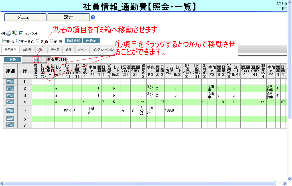Click the 新規登録 button
Screen dimensions: 292x186
pos(74,41)
